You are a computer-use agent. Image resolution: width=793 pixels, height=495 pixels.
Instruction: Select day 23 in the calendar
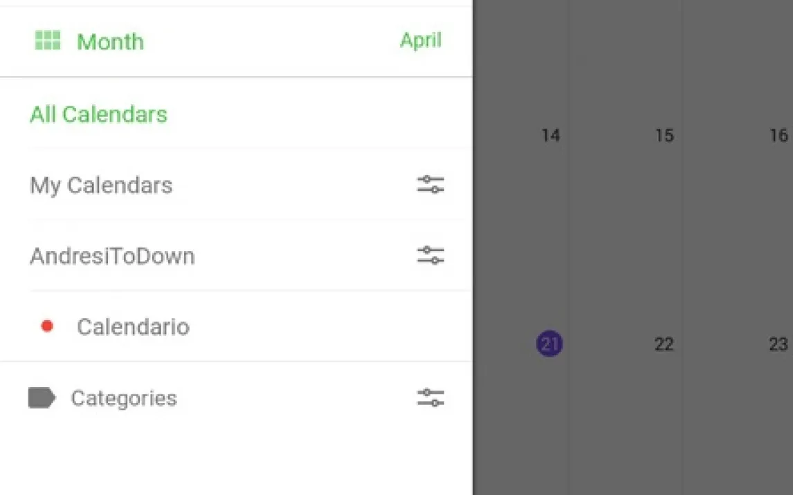778,344
